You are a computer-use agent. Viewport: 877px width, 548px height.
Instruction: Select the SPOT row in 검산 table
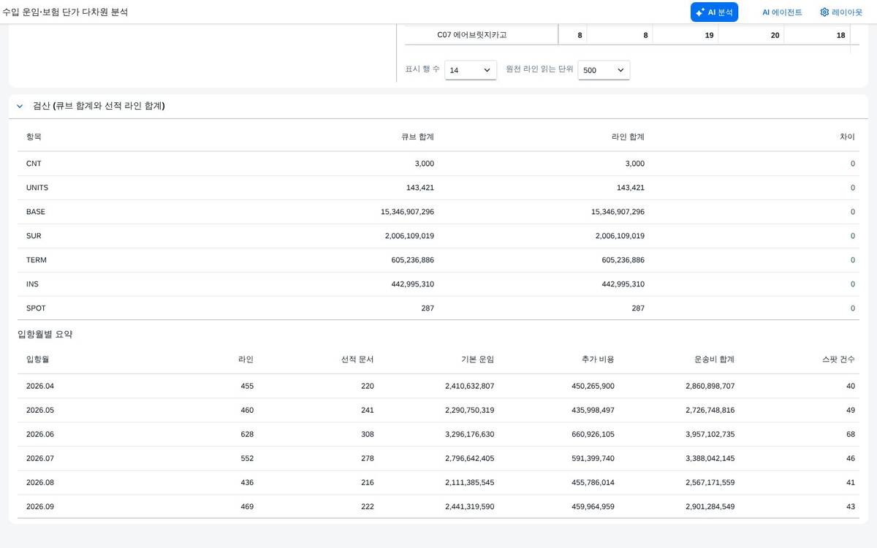(438, 308)
